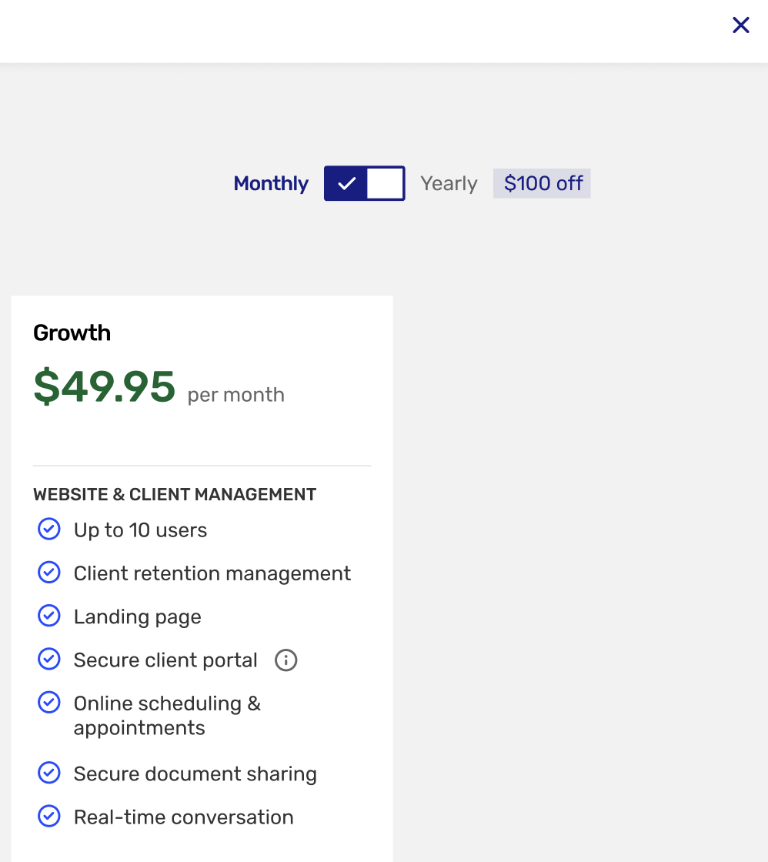768x862 pixels.
Task: Click the Growth plan title
Action: tap(72, 332)
